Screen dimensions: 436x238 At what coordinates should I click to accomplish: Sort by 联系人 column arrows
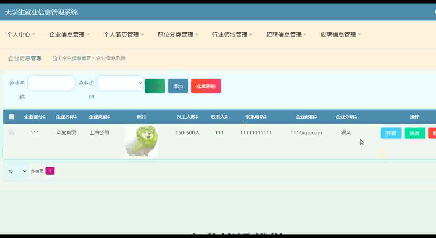pyautogui.click(x=226, y=117)
